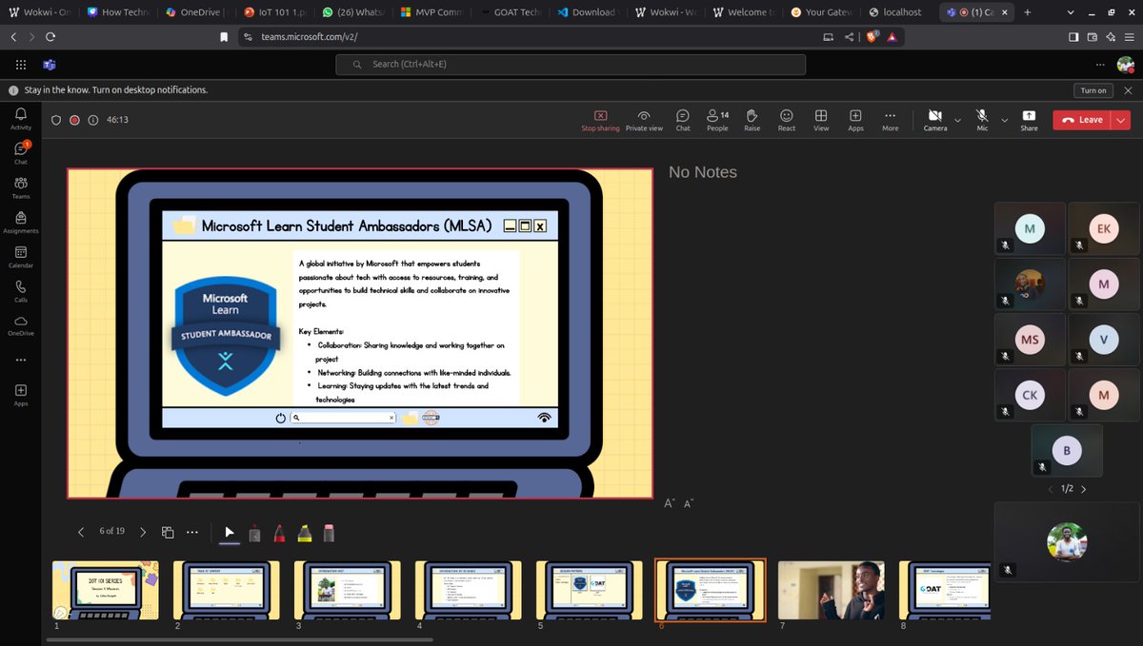Toggle the Camera on
This screenshot has height=646, width=1143.
tap(935, 120)
